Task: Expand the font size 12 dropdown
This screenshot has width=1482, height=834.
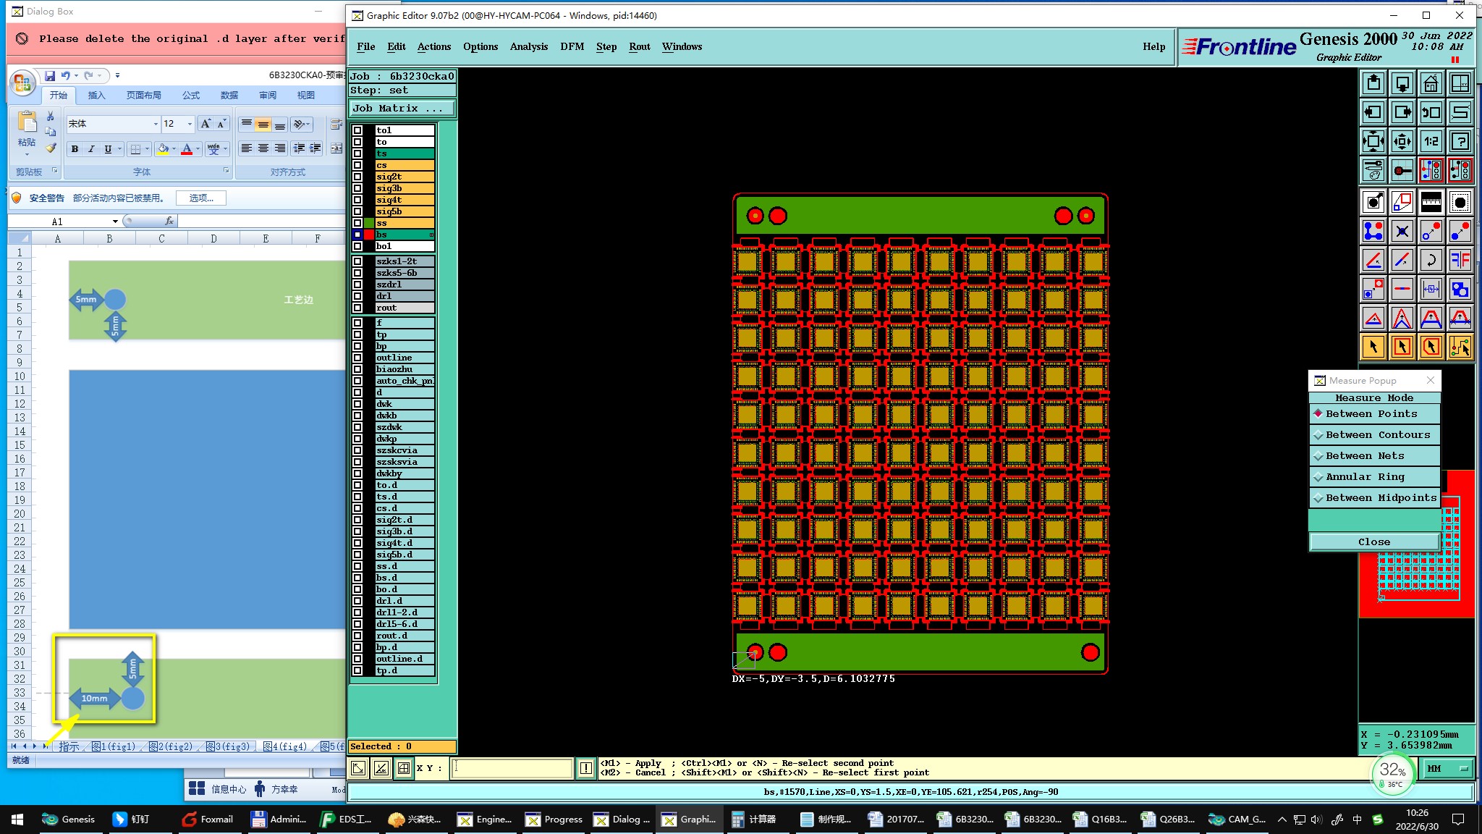Action: [190, 124]
